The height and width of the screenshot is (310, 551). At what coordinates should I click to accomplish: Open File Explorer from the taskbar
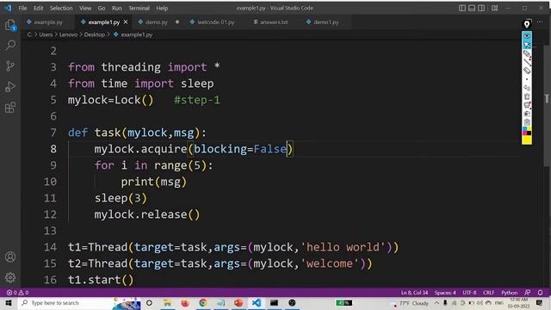167,302
